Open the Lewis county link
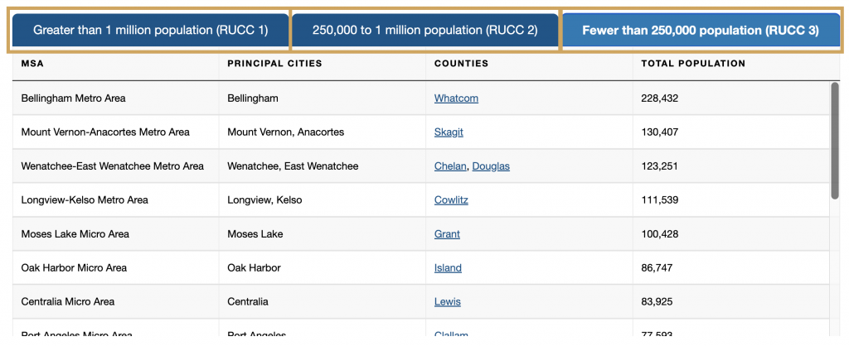849x346 pixels. [447, 301]
